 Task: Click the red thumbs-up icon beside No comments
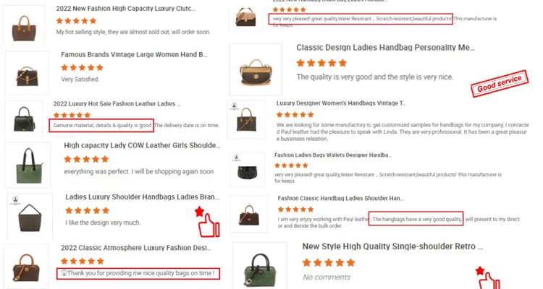point(489,277)
